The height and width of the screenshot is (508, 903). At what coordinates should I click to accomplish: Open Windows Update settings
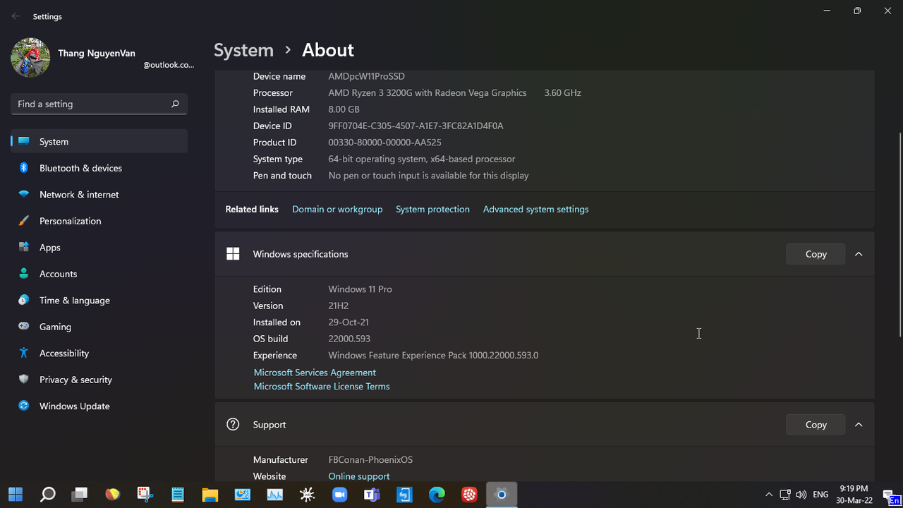click(74, 406)
